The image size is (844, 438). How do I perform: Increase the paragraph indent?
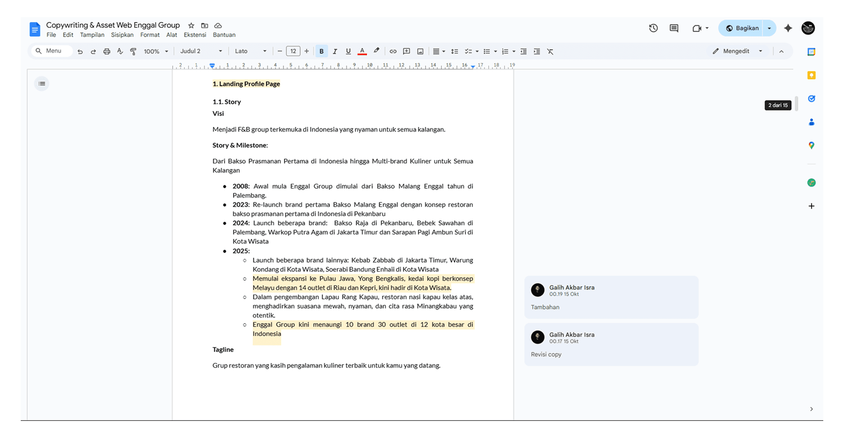537,51
